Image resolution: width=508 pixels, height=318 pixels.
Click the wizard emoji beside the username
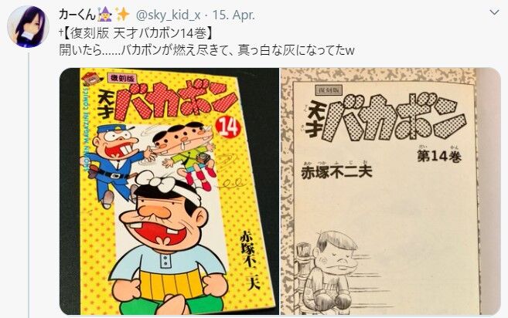point(105,15)
